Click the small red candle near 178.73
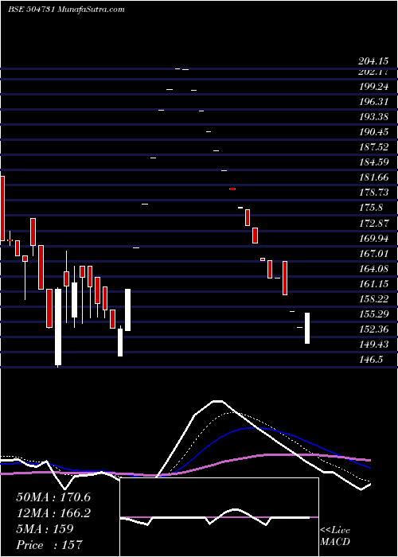Image resolution: width=398 pixels, height=557 pixels. click(232, 189)
